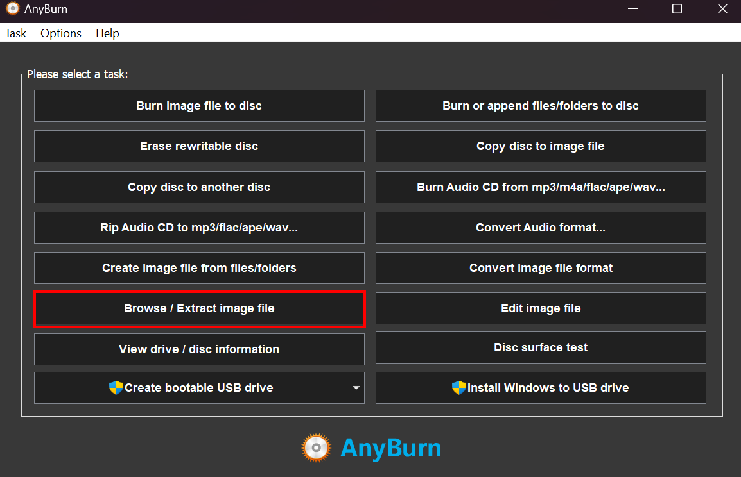
Task: Click Edit image file button
Action: click(x=541, y=308)
